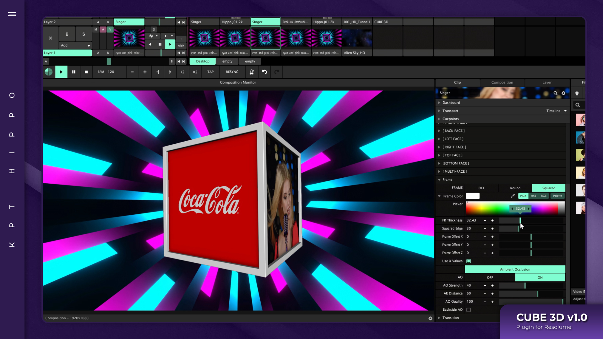Screen dimensions: 603x339
Task: Search clip parameters with the magnifier icon
Action: coord(555,93)
